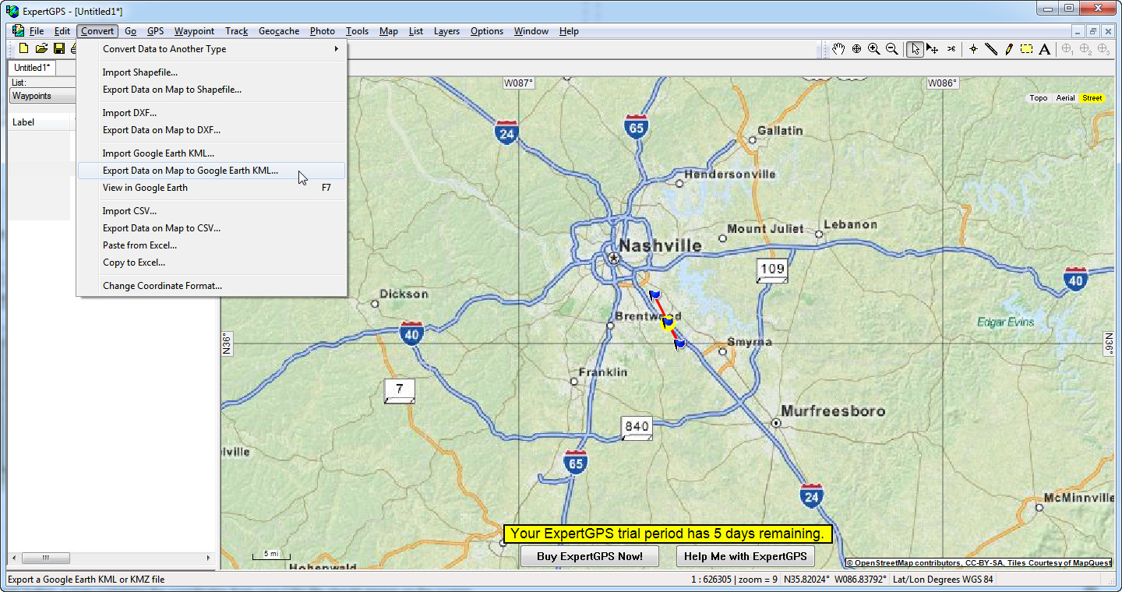This screenshot has height=592, width=1122.
Task: Choose Export Data on Map to Shapefile...
Action: [x=211, y=90]
